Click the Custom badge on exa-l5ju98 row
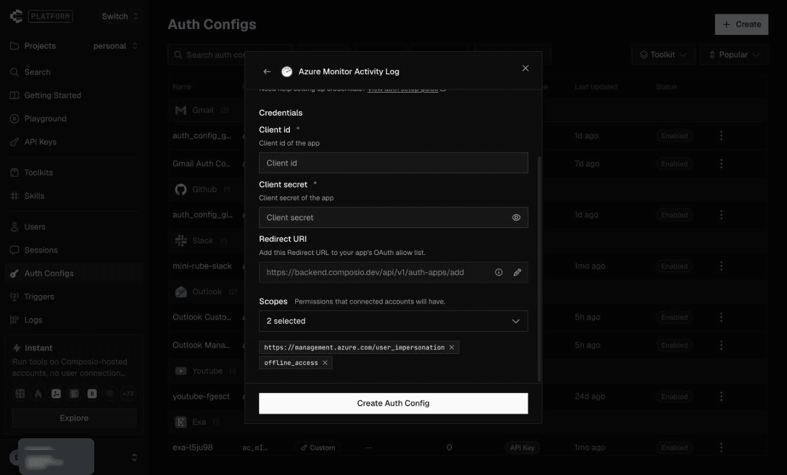787x475 pixels. 318,448
